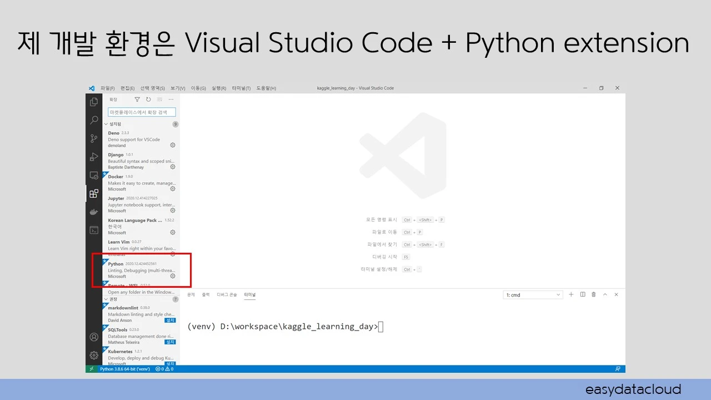Open the extensions panel more actions (…)
Screen dimensions: 711x400
[171, 99]
